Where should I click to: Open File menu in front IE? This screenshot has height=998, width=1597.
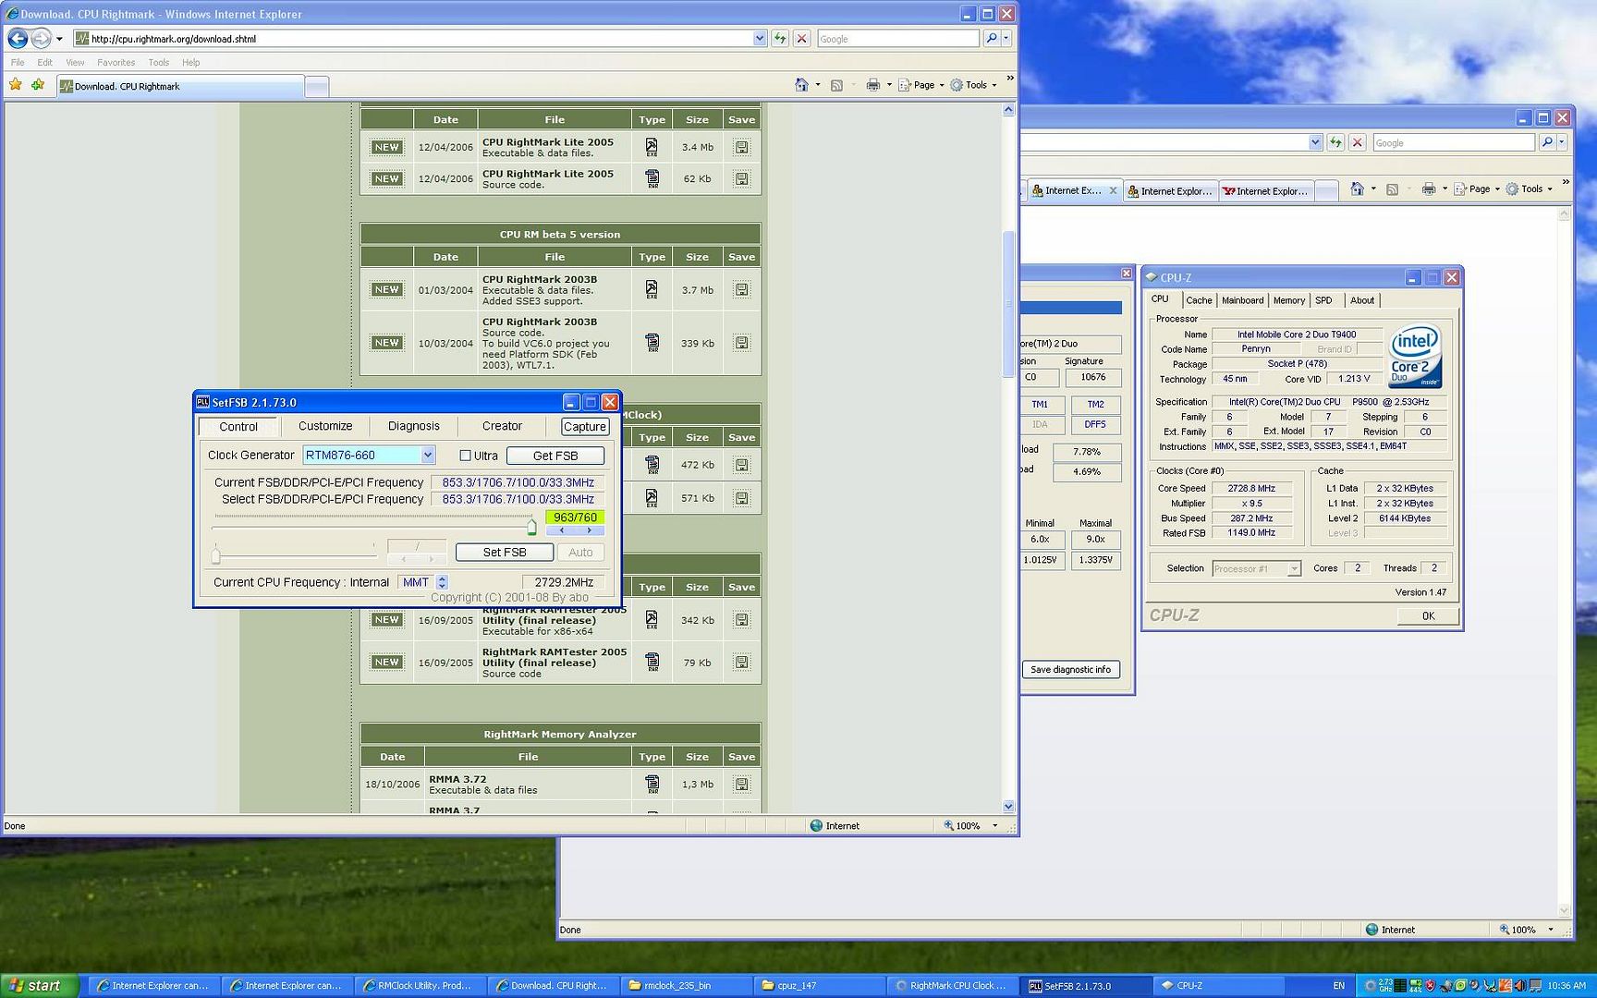pos(18,62)
